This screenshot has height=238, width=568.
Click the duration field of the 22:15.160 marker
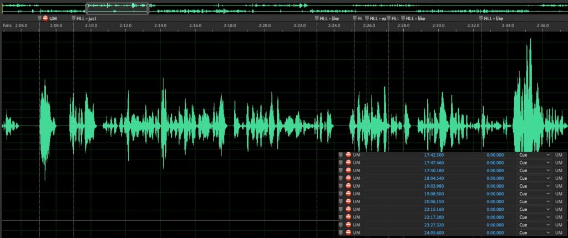coord(495,210)
